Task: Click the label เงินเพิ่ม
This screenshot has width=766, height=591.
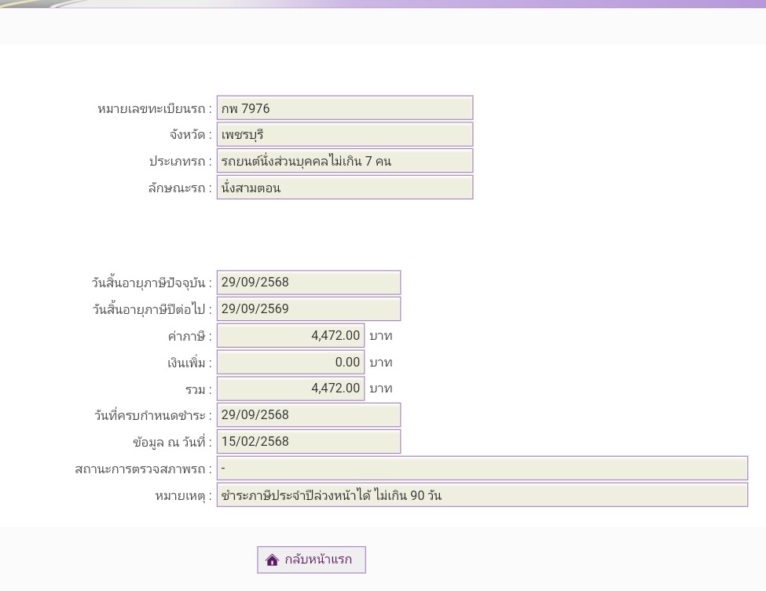Action: 189,363
